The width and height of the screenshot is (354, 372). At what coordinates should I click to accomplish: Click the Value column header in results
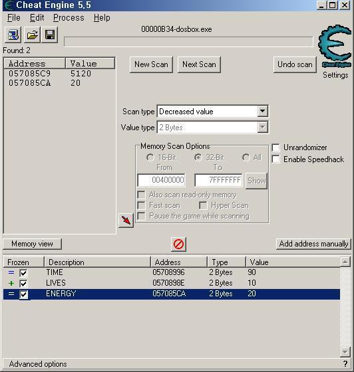pos(90,64)
